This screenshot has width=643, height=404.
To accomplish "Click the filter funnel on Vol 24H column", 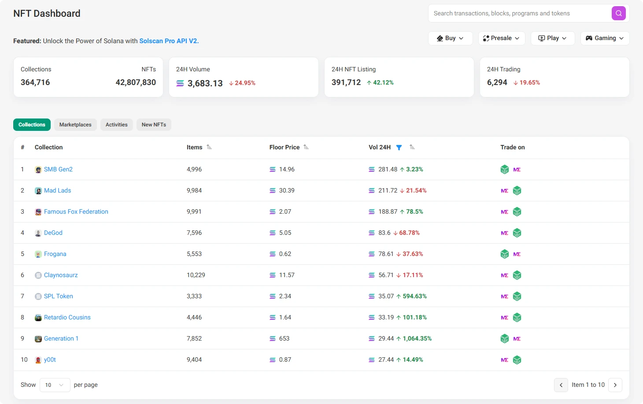I will (399, 147).
